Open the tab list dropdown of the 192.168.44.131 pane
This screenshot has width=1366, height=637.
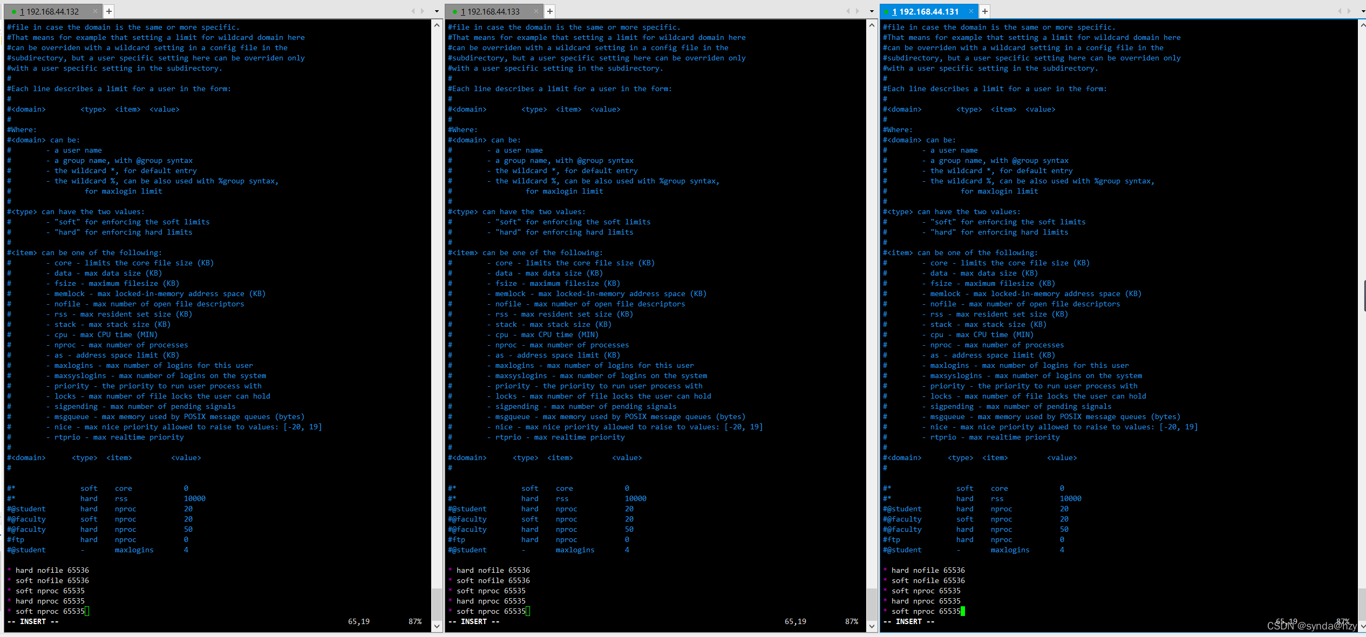pyautogui.click(x=1363, y=11)
